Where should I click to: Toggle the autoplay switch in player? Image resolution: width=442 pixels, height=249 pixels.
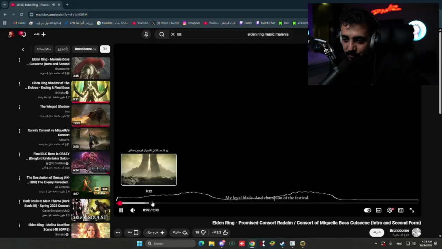pos(368,210)
